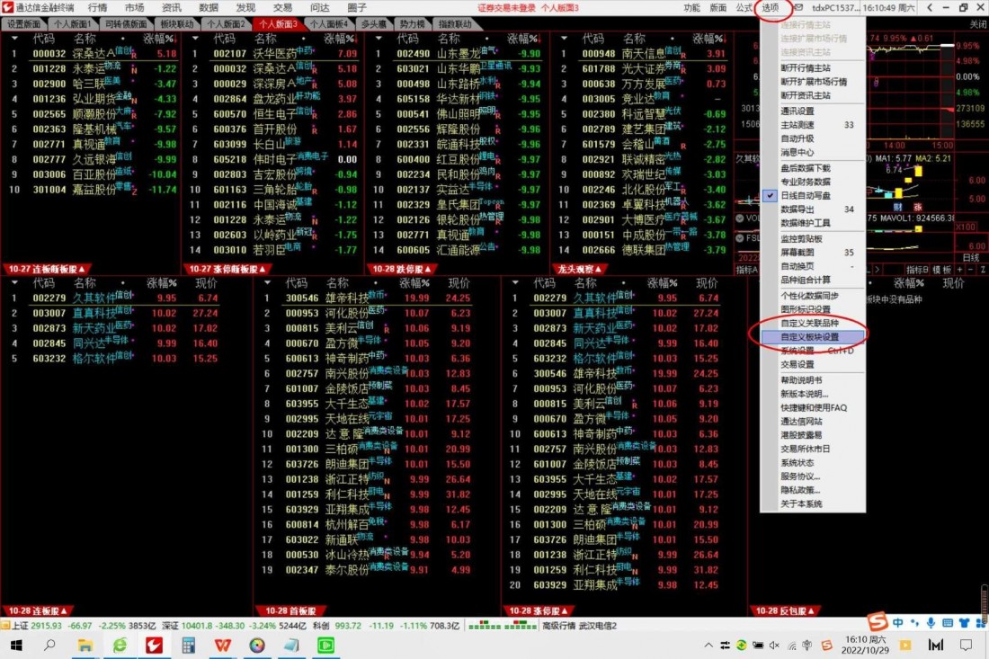Viewport: 989px width, 659px height.
Task: Open the 行情 menu
Action: click(x=98, y=7)
